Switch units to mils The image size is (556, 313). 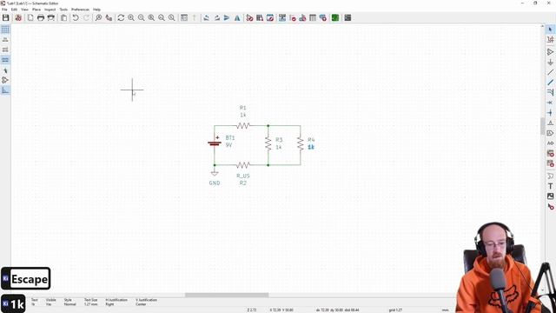pos(5,50)
